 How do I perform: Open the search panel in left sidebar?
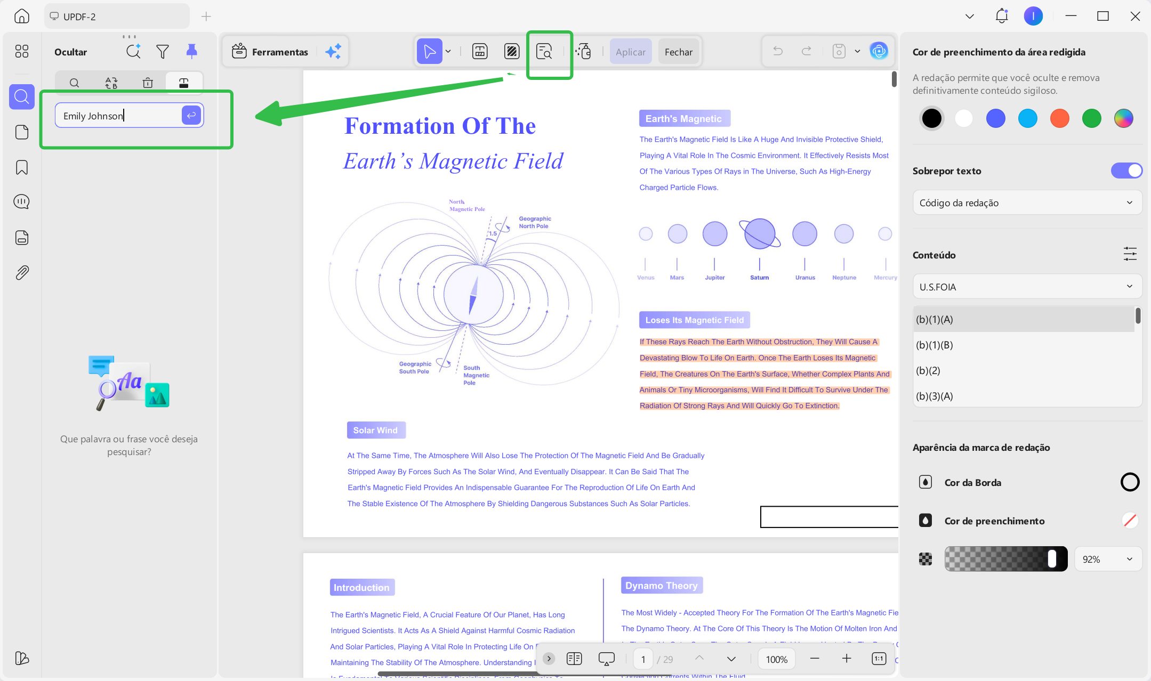22,96
